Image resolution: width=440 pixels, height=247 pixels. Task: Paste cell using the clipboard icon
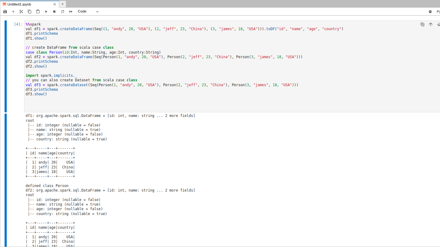click(x=38, y=12)
